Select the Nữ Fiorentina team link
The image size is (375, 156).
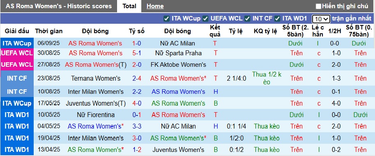tap(96, 115)
